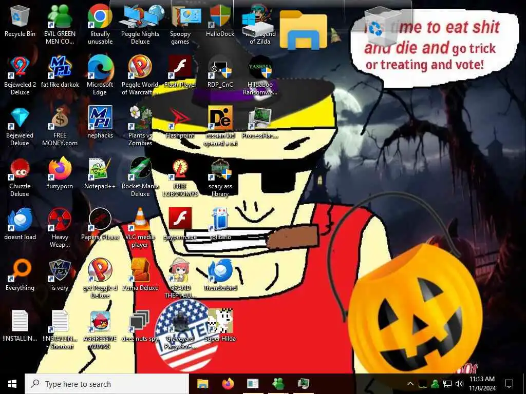Open the green buddy tray icon

click(x=435, y=384)
